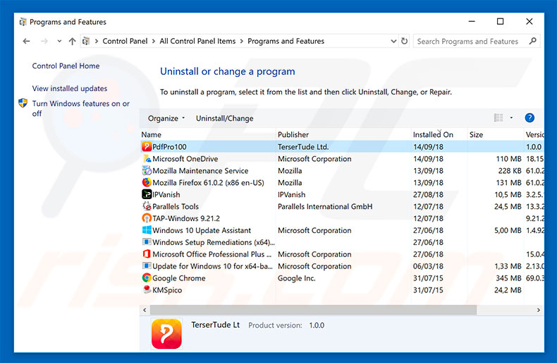Click the Uninstall/Change toolbar button

pyautogui.click(x=224, y=119)
